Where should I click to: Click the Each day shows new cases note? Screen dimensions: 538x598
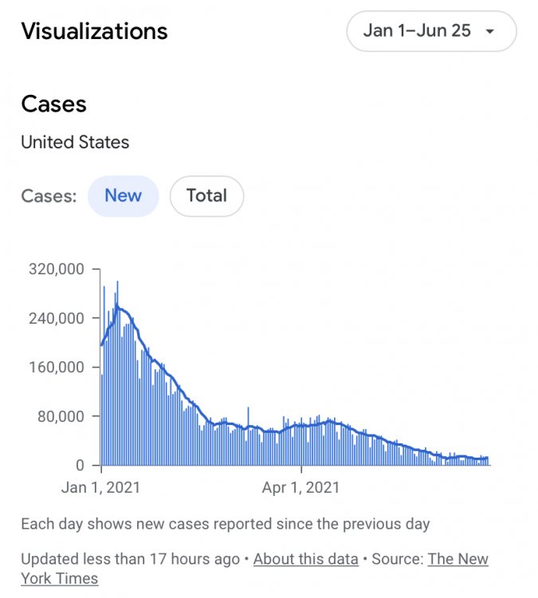pos(226,524)
